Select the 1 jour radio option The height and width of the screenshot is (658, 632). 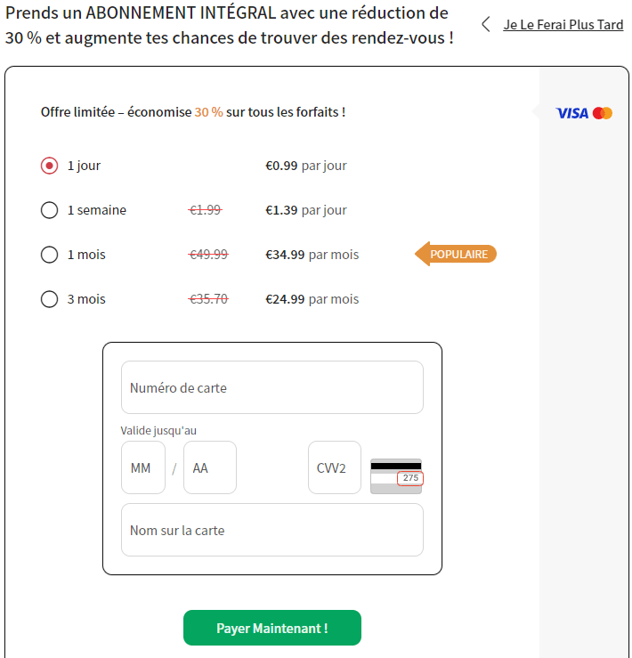50,166
